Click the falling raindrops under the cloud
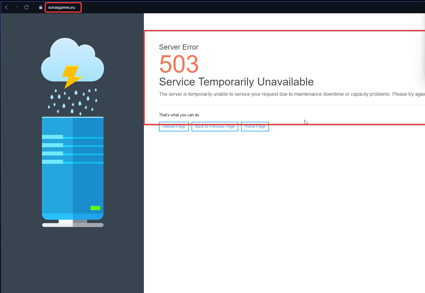The image size is (425, 293). click(x=72, y=102)
